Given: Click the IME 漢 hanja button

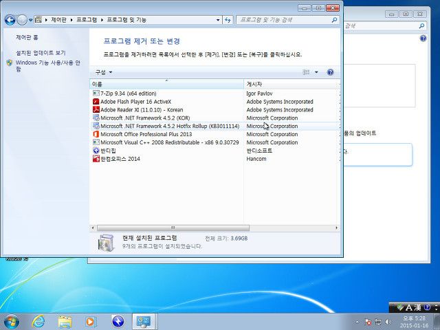Looking at the screenshot, I should pos(418,307).
